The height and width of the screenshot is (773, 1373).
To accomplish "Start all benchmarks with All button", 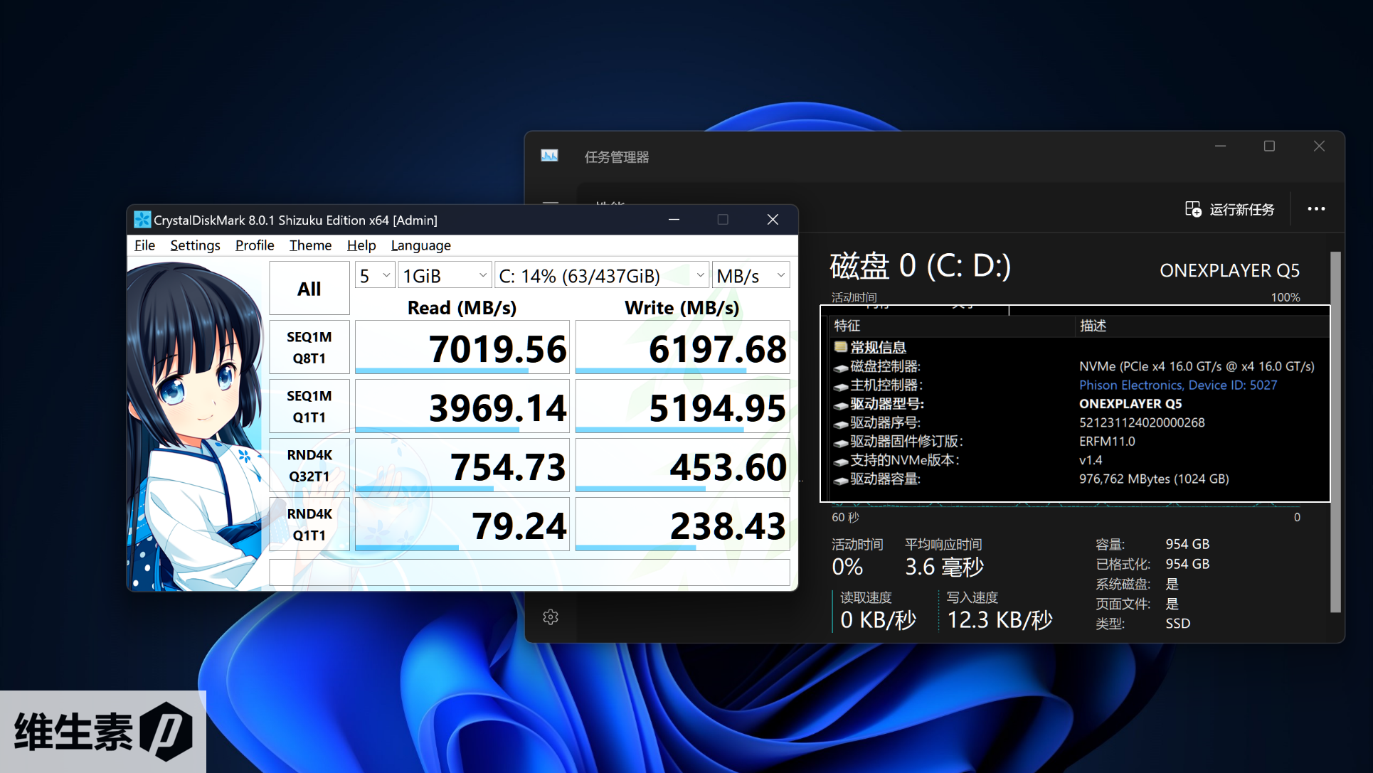I will click(x=309, y=289).
